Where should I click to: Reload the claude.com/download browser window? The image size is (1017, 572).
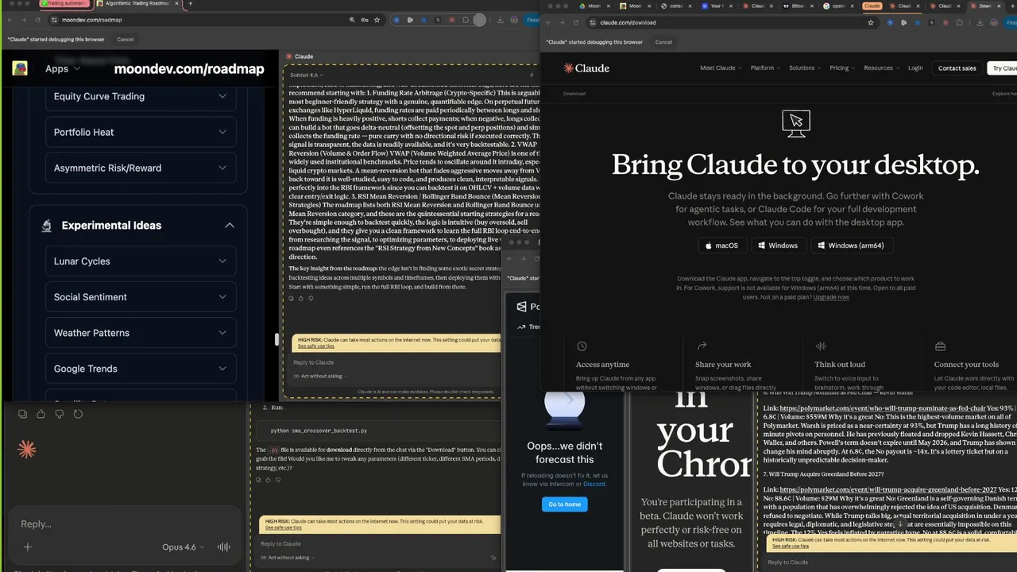tap(576, 22)
